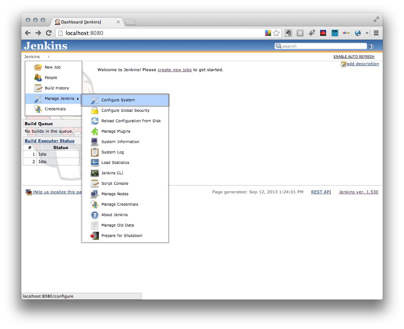
Task: Click the Manage Jenkins tools icon
Action: [38, 99]
